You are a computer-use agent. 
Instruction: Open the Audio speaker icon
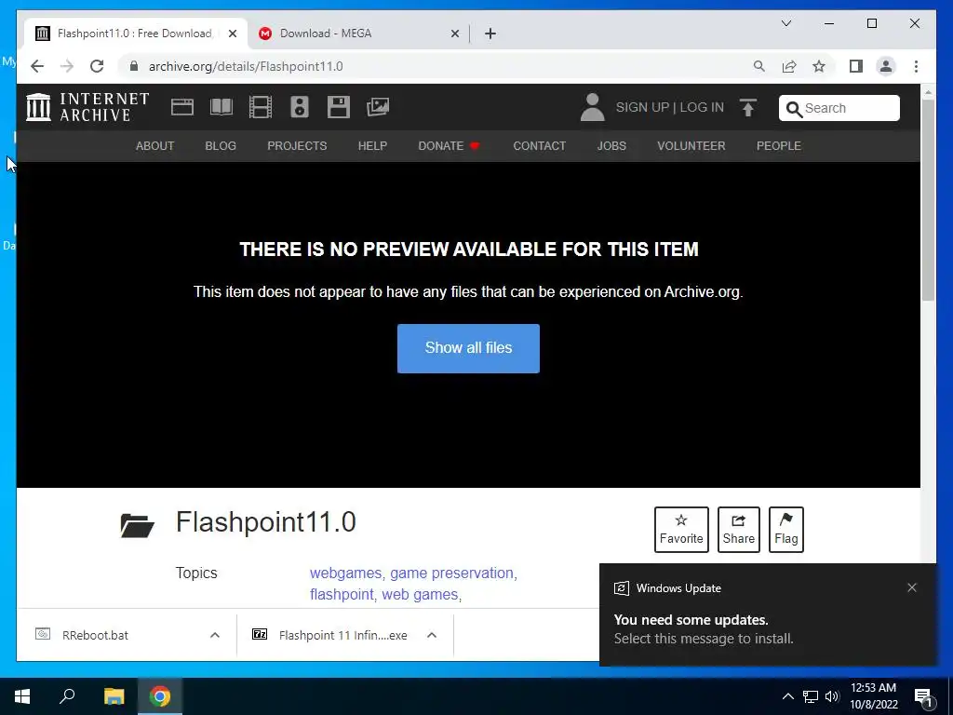point(300,107)
